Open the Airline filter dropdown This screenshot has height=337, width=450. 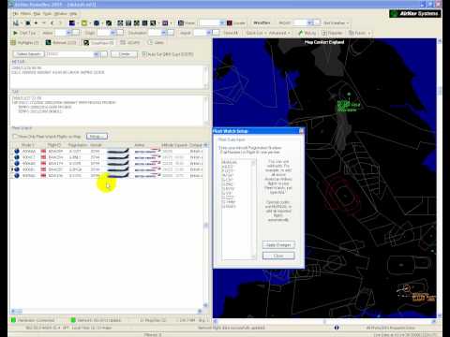(x=69, y=33)
